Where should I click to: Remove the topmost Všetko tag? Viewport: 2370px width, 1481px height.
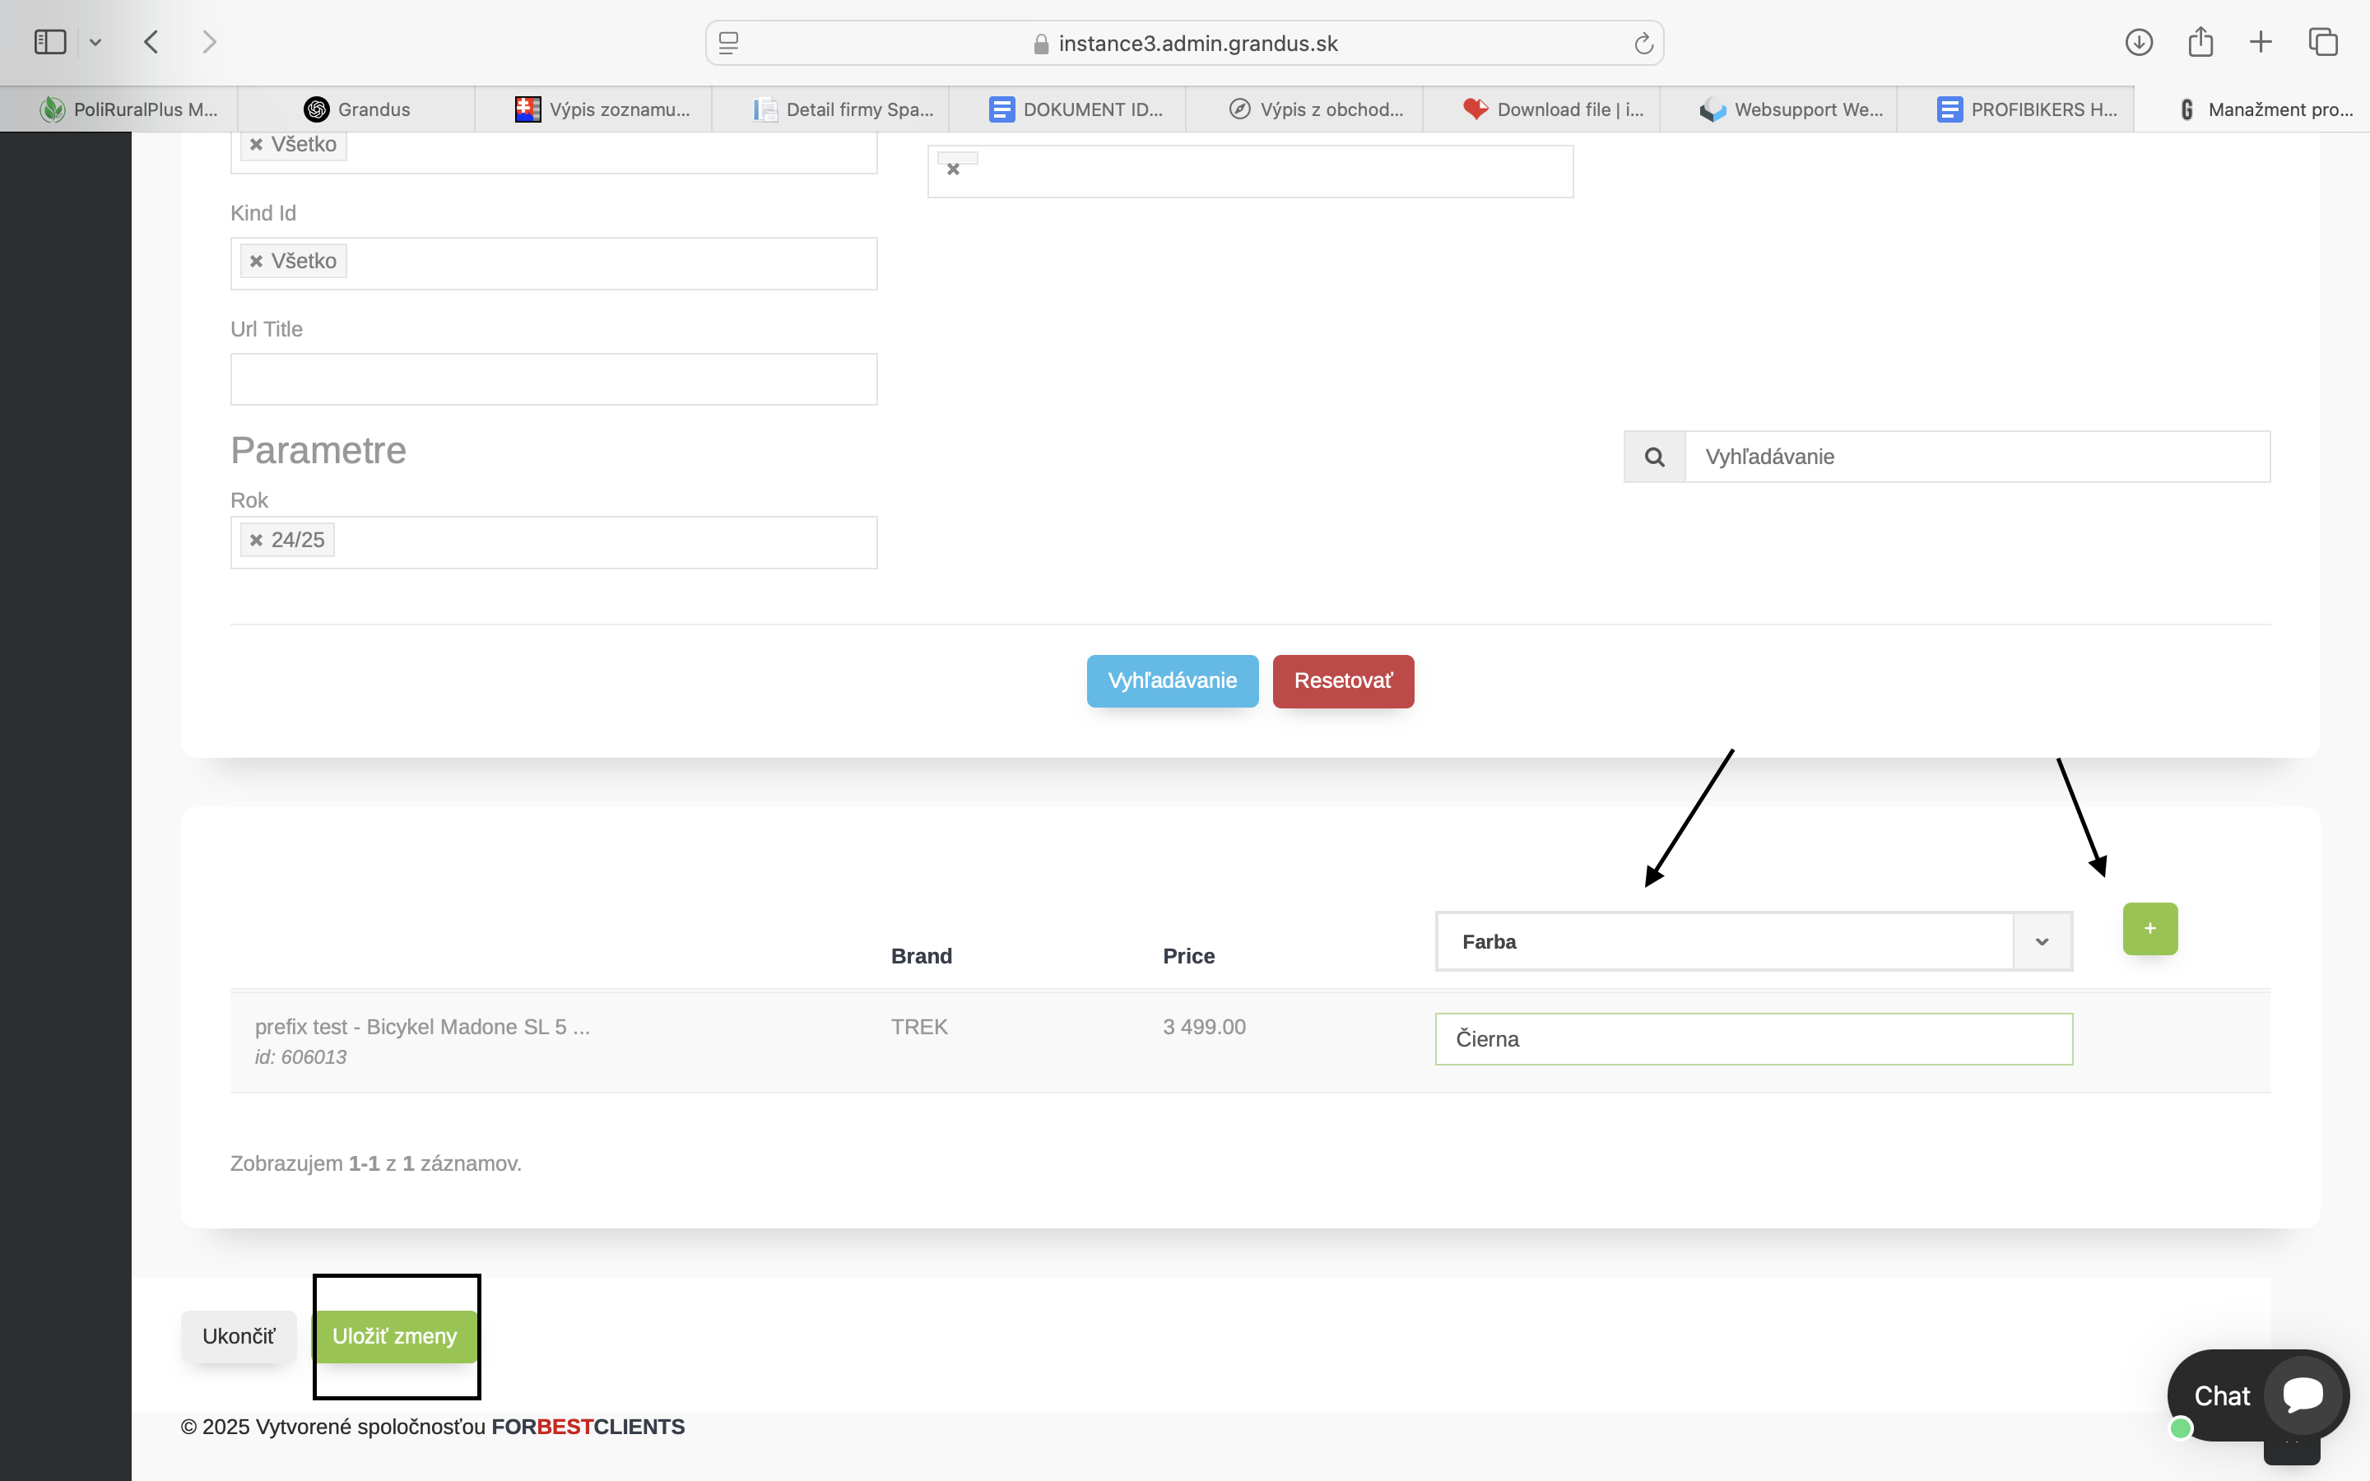[x=257, y=145]
